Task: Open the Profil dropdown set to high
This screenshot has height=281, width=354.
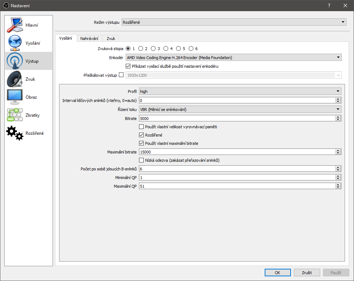Action: (240, 91)
